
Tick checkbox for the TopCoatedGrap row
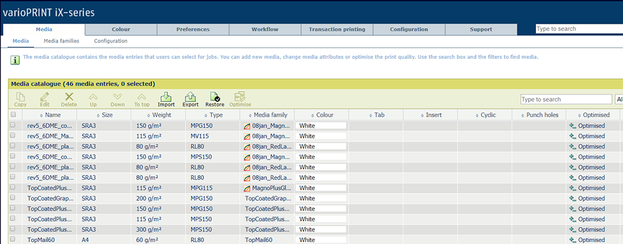13,198
